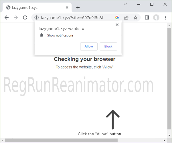Select the lazygame1.xyz tab
Viewport: 172px width, 143px height.
point(31,7)
